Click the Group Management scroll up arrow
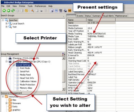The width and height of the screenshot is (134, 112). (x=64, y=58)
